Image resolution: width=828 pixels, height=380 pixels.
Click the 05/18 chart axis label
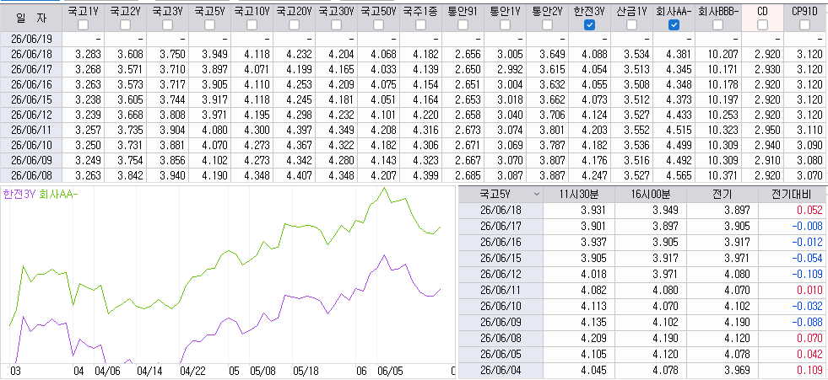[306, 371]
